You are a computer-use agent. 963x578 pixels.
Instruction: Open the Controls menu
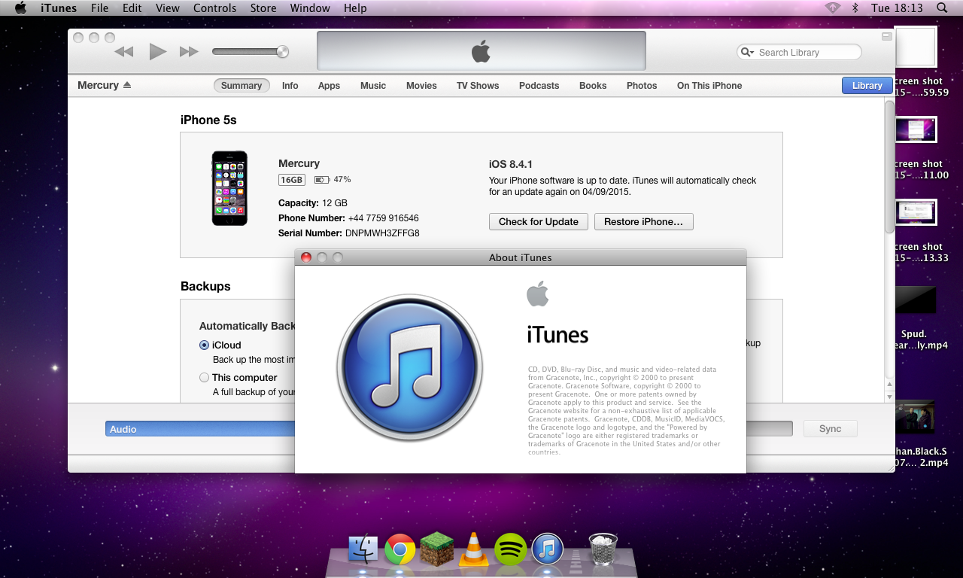pyautogui.click(x=214, y=8)
